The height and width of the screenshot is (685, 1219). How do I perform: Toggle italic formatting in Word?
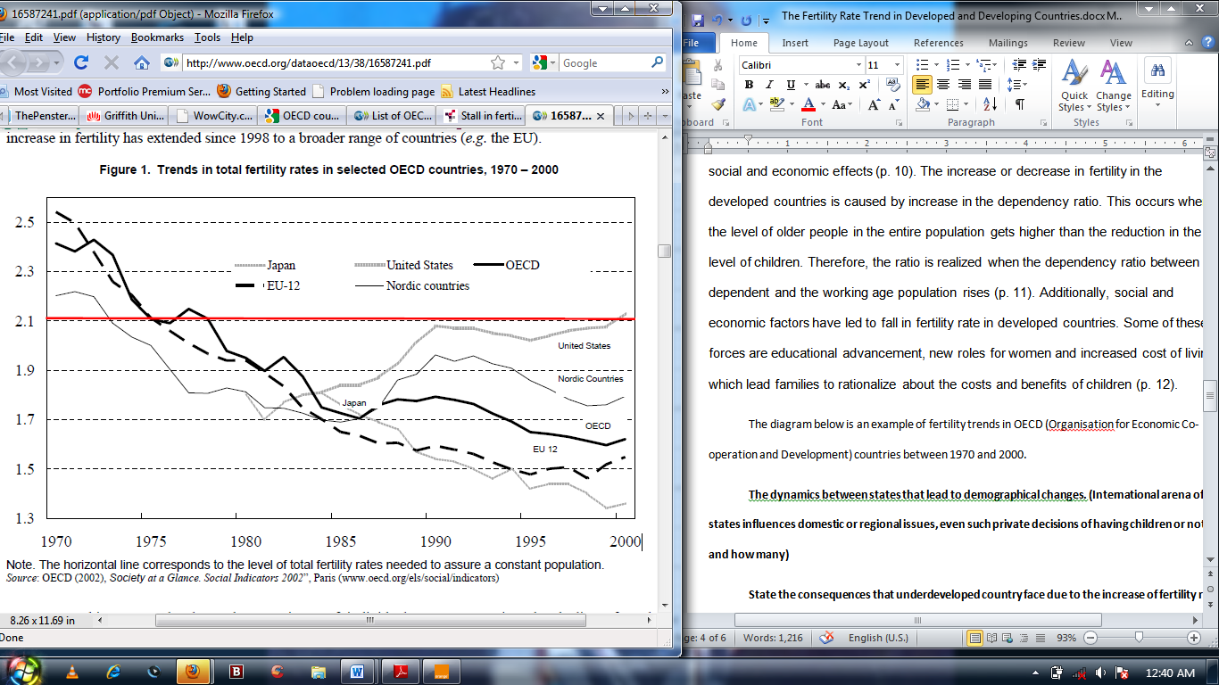(x=771, y=85)
